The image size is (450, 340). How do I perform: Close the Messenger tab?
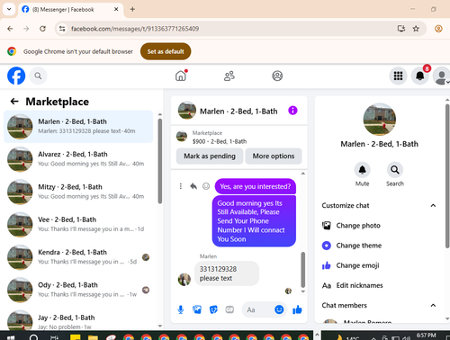click(116, 9)
